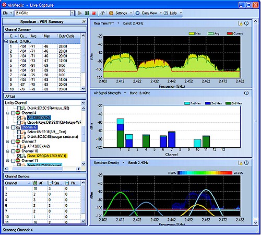261x235 pixels.
Task: Open the Settings menu
Action: pos(121,13)
